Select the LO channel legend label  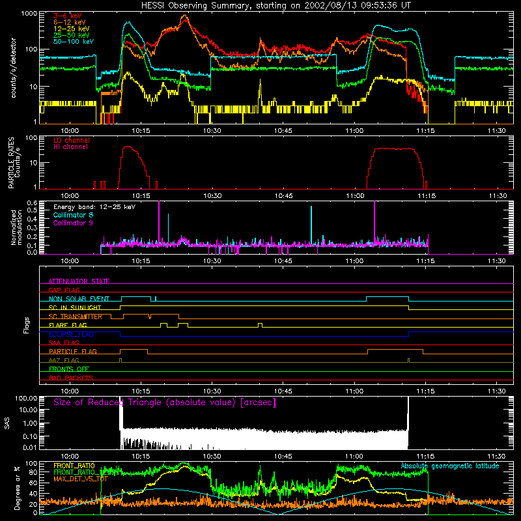pos(72,141)
